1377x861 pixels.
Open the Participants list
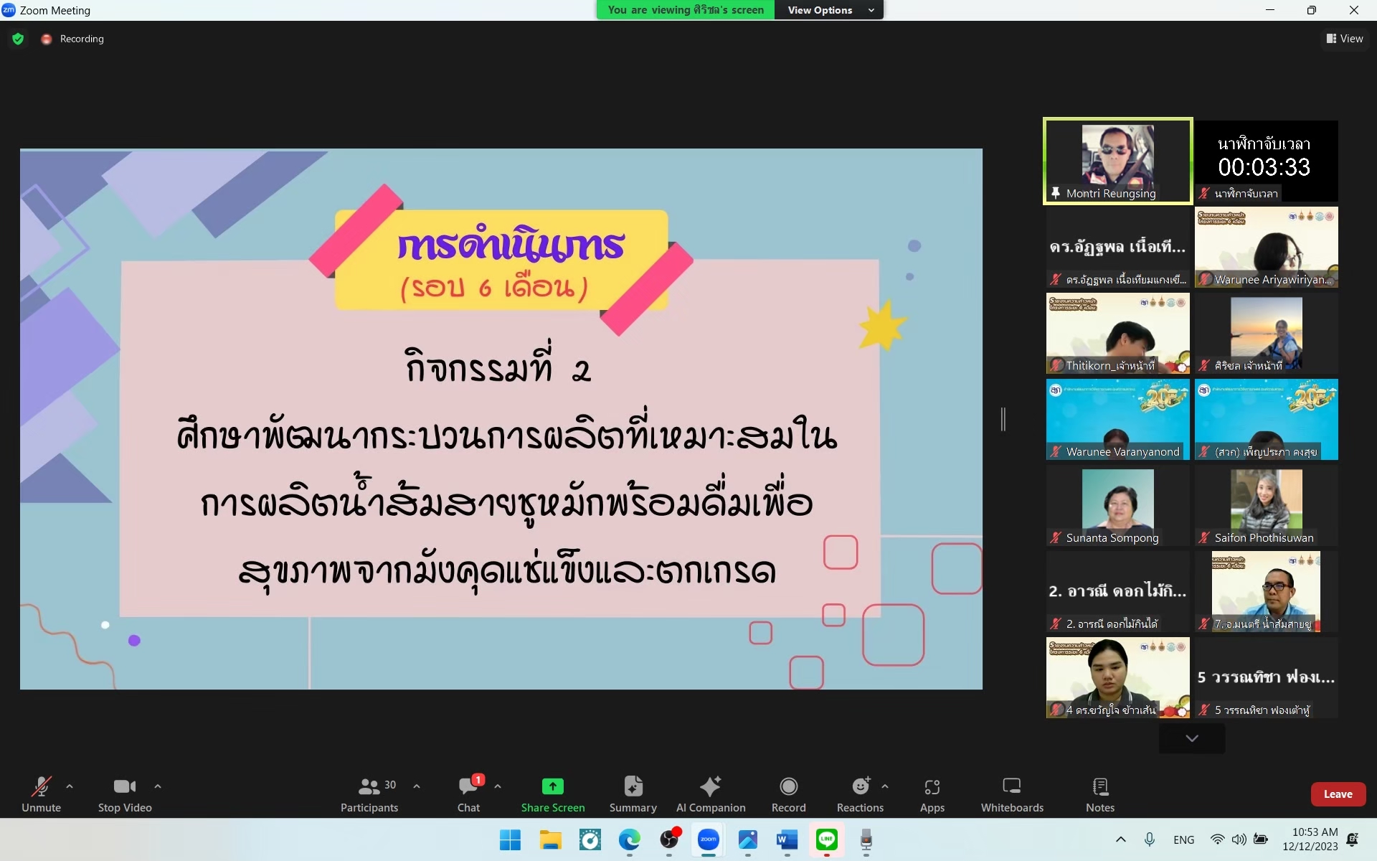pos(369,794)
